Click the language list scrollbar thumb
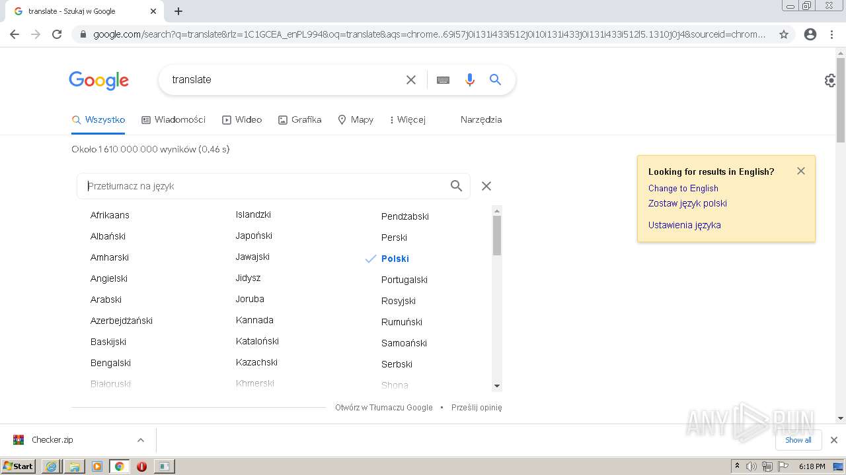 (x=497, y=236)
